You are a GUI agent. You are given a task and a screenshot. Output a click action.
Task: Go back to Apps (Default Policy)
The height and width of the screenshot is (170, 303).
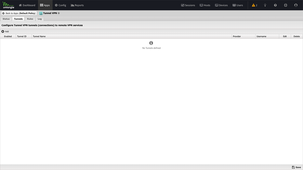tap(19, 13)
